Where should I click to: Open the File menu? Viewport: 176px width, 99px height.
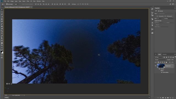tap(5, 1)
